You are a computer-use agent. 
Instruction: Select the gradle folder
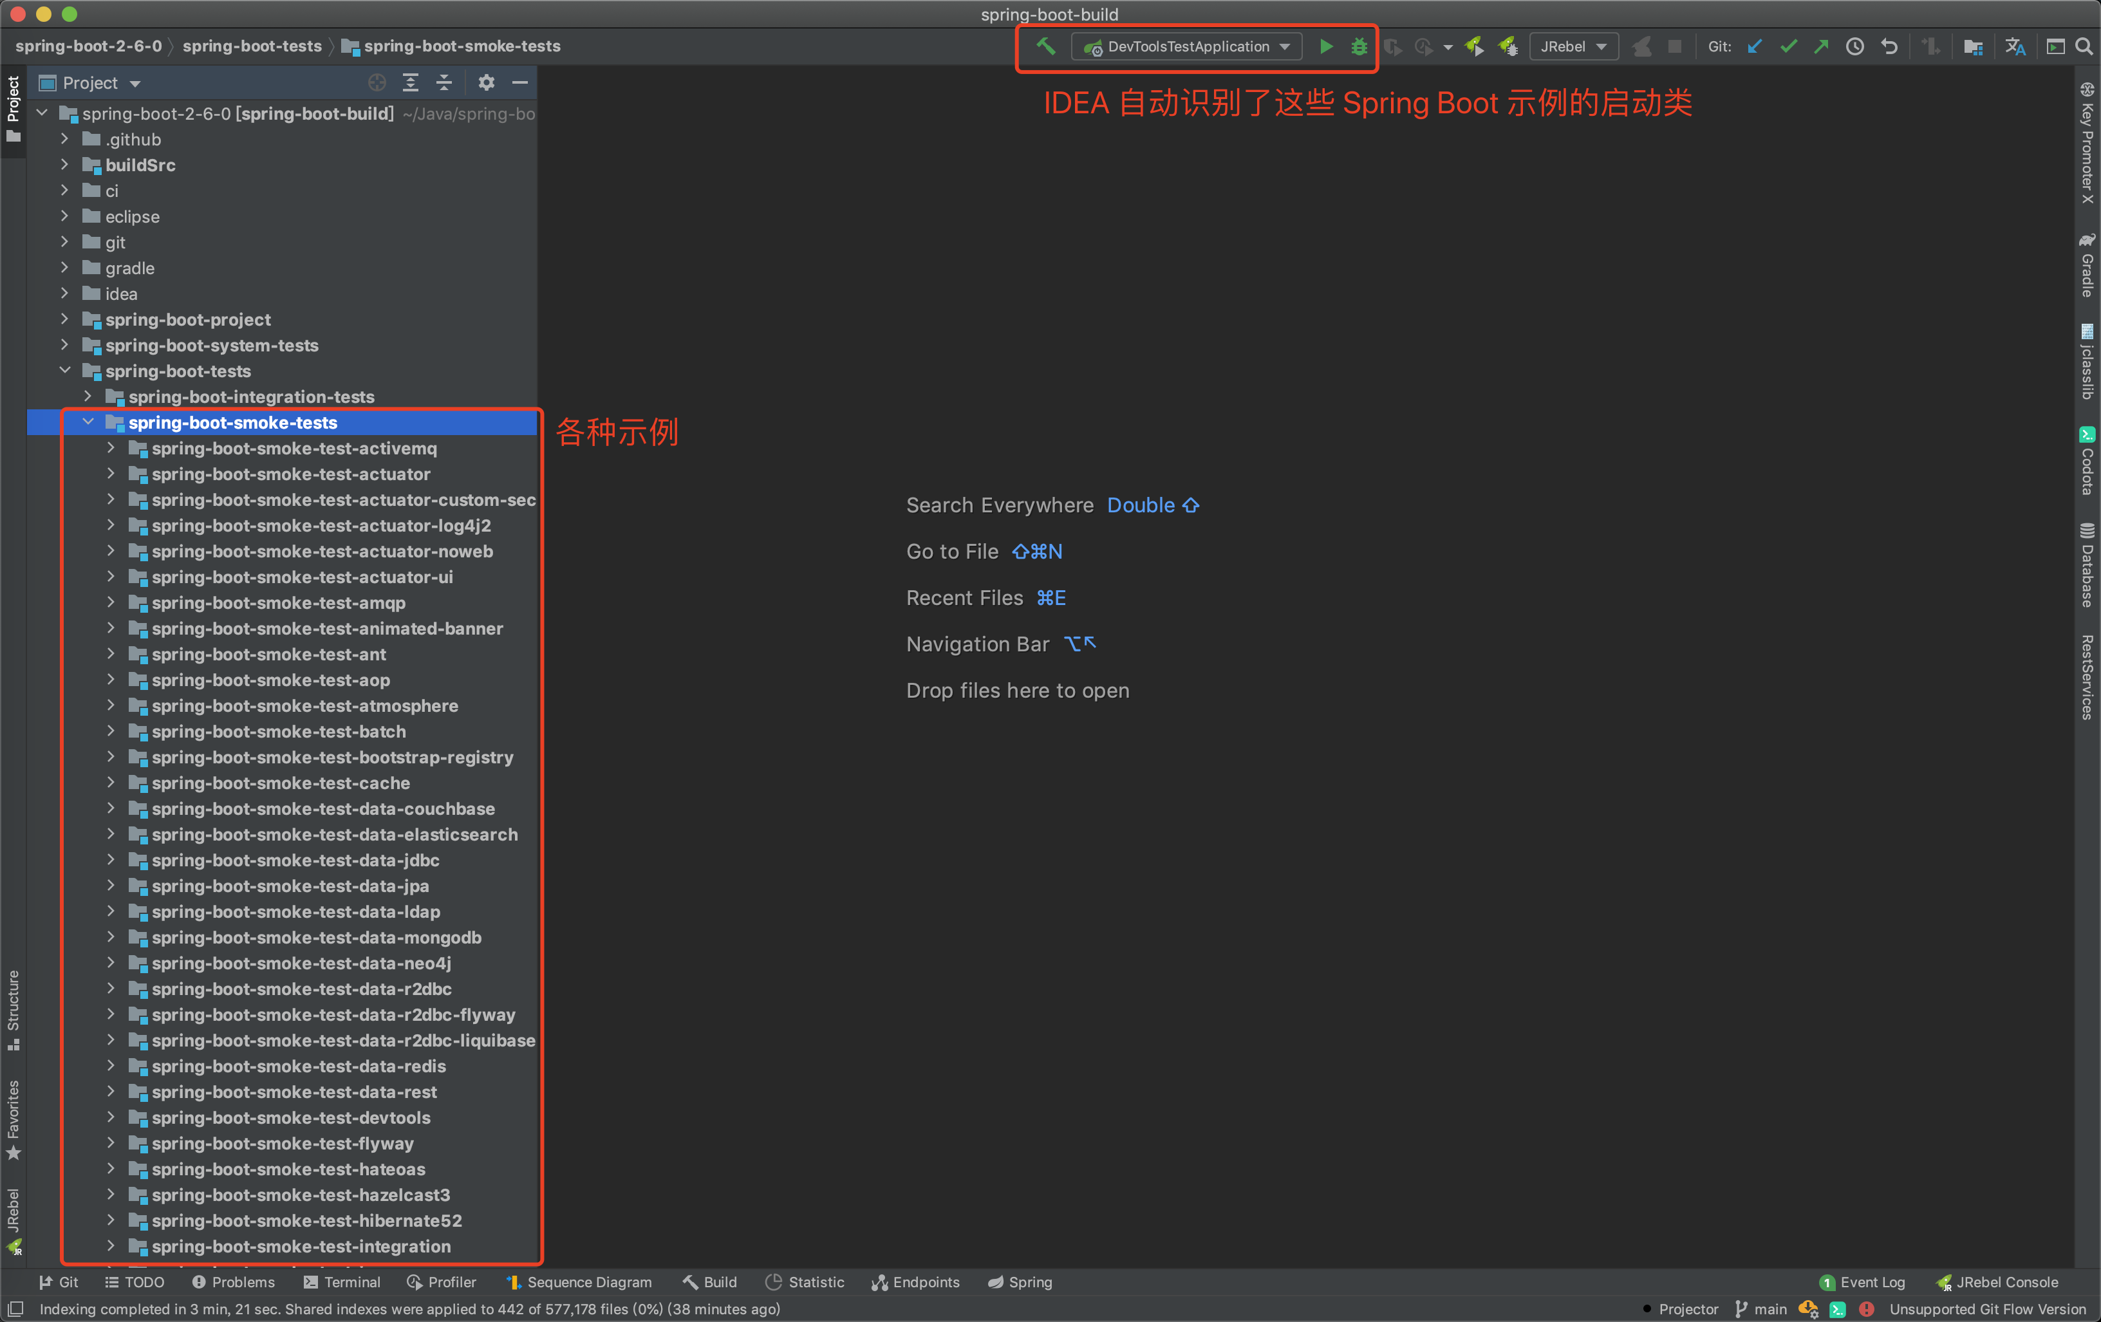130,268
